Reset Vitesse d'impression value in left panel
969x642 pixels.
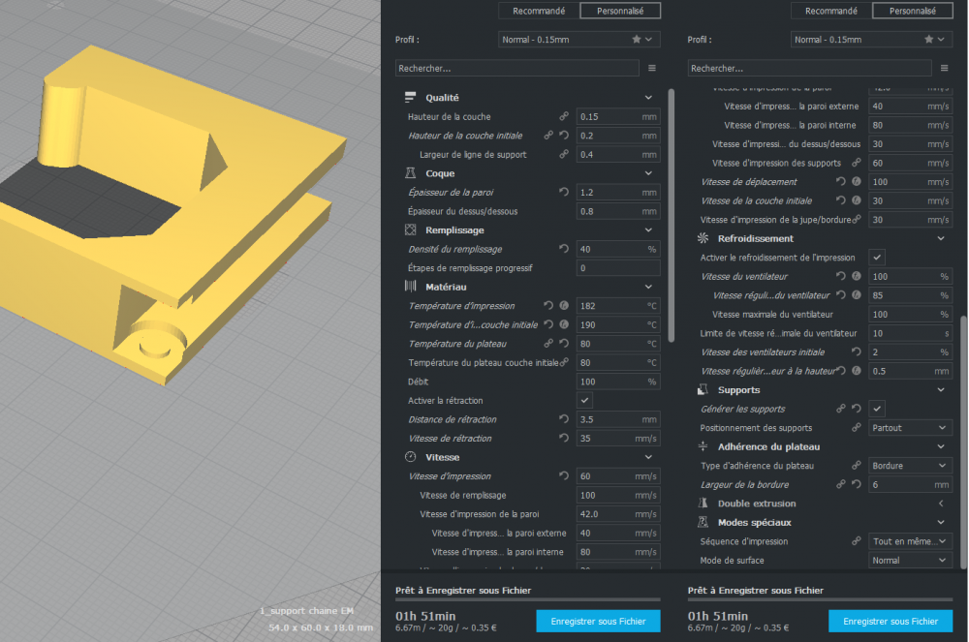[564, 476]
